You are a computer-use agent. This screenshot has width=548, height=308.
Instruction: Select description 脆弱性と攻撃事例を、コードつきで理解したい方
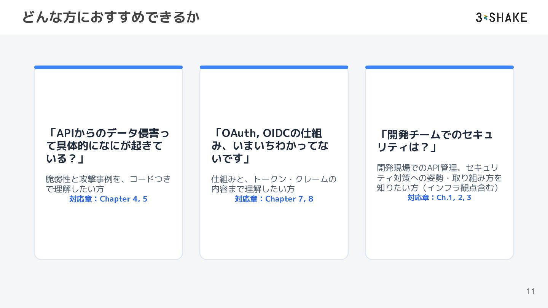tap(108, 184)
